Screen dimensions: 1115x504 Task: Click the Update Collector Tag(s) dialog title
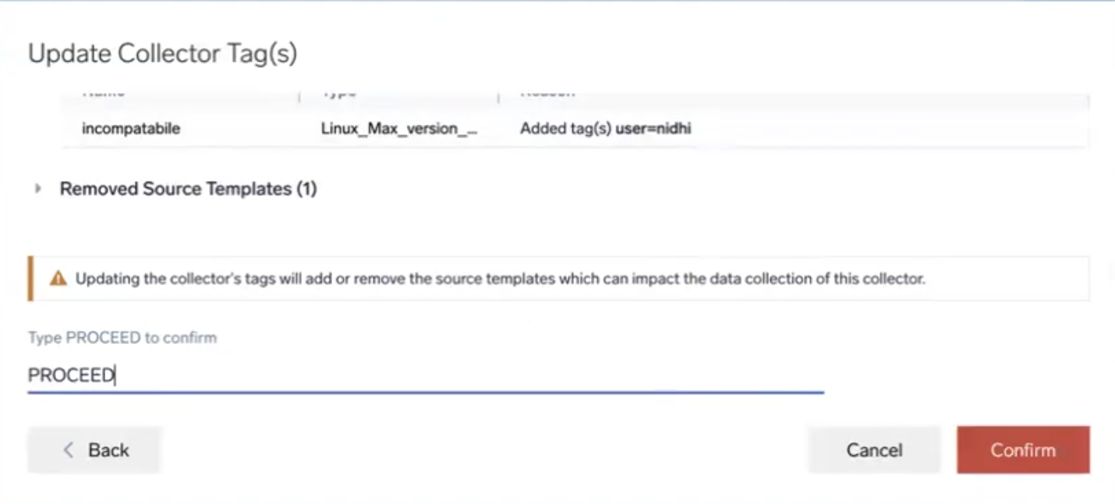pos(161,52)
